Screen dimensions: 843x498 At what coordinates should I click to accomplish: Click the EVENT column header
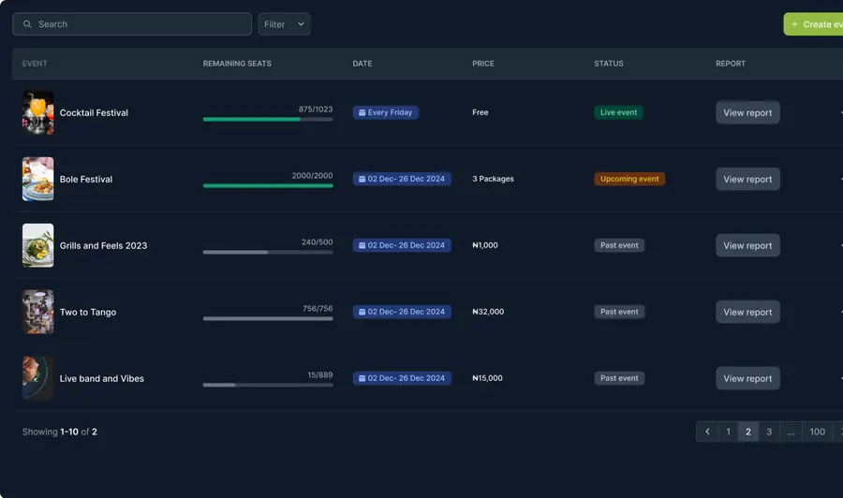(35, 64)
